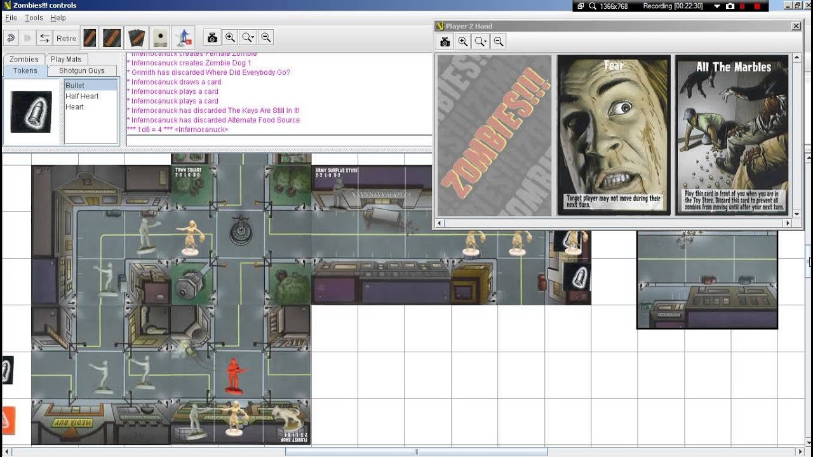The width and height of the screenshot is (813, 457).
Task: Click the hand window scroll-left arrow
Action: pos(441,223)
